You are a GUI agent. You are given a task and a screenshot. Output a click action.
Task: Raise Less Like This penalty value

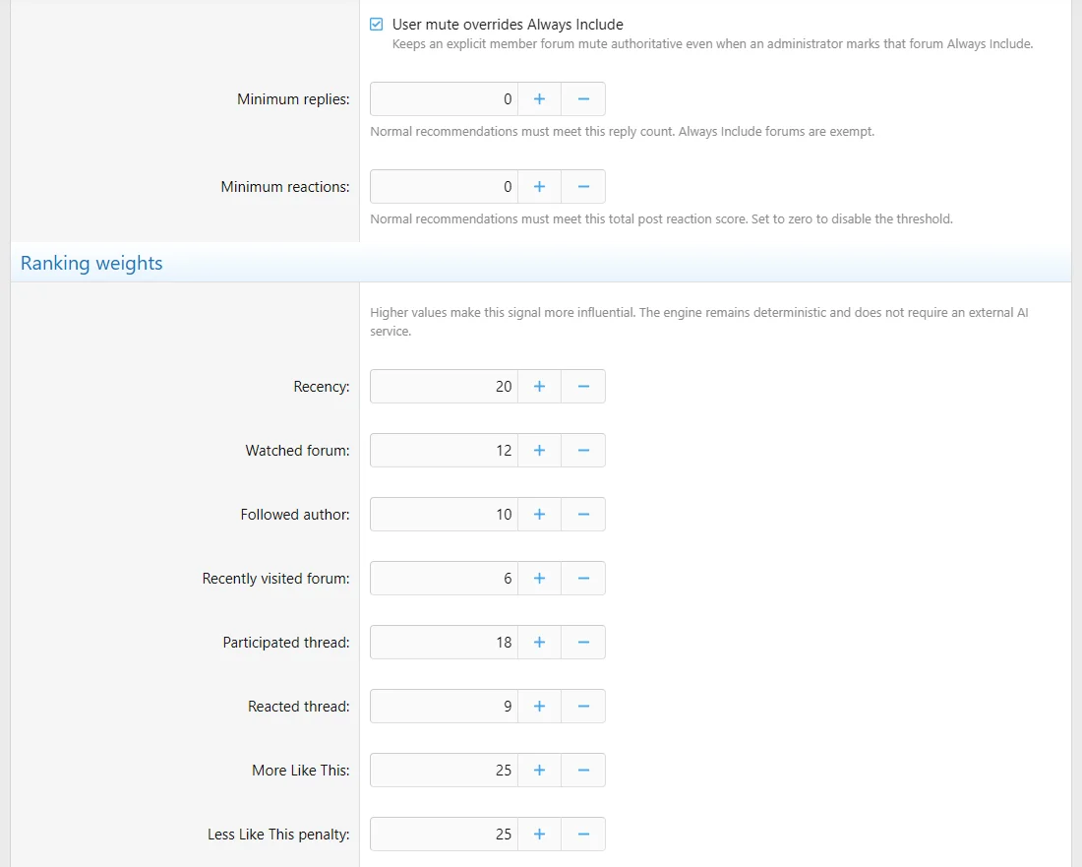(x=540, y=834)
